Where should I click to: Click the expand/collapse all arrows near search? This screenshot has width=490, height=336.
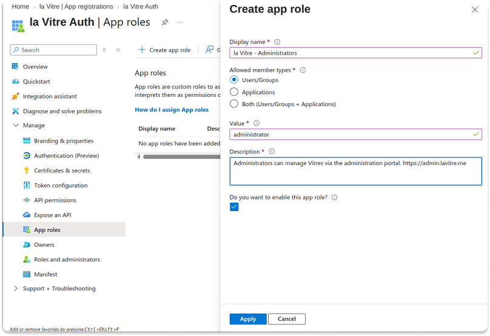click(104, 50)
